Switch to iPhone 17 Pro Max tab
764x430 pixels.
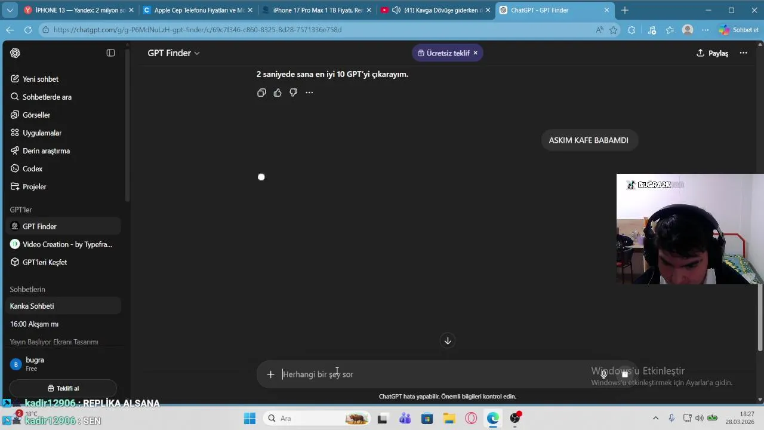(316, 10)
